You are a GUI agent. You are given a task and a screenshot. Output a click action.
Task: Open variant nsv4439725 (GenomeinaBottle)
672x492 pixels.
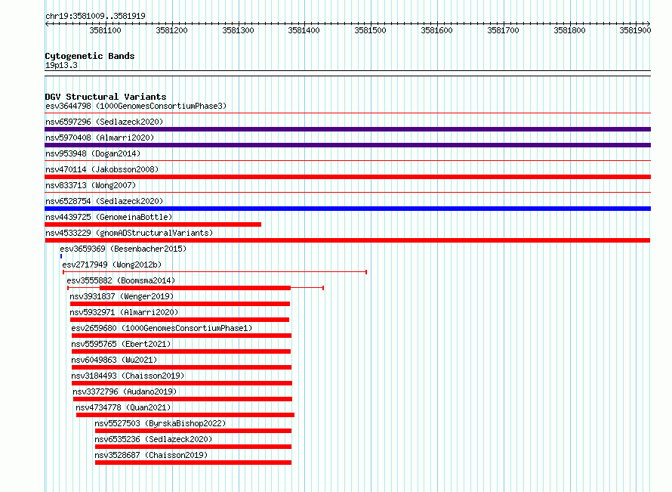point(109,217)
